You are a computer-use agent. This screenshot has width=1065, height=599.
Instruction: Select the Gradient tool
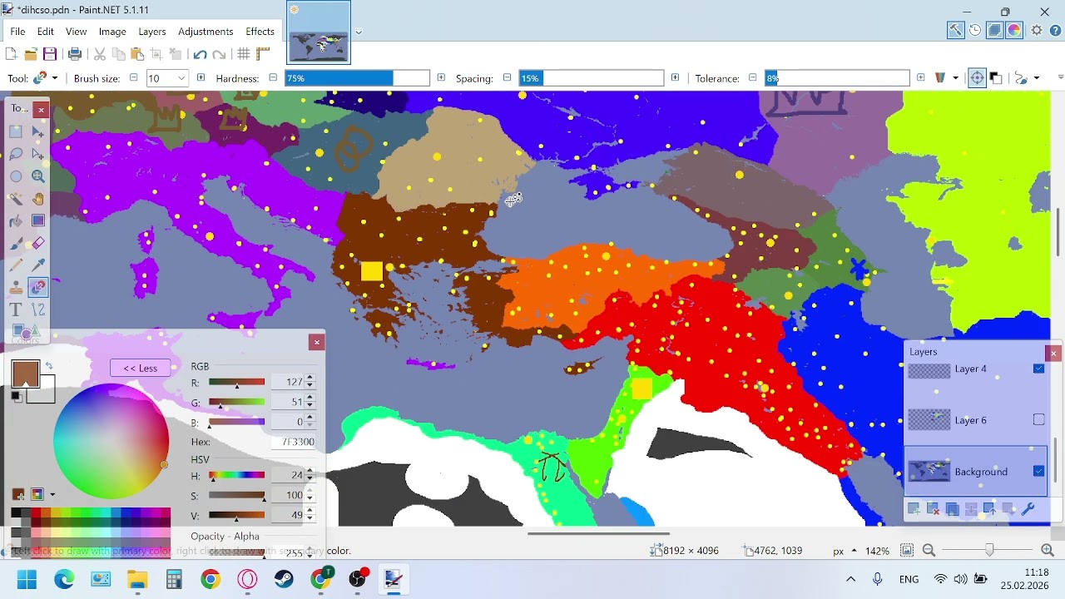pos(38,221)
